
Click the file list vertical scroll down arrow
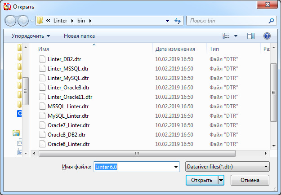tap(274, 146)
